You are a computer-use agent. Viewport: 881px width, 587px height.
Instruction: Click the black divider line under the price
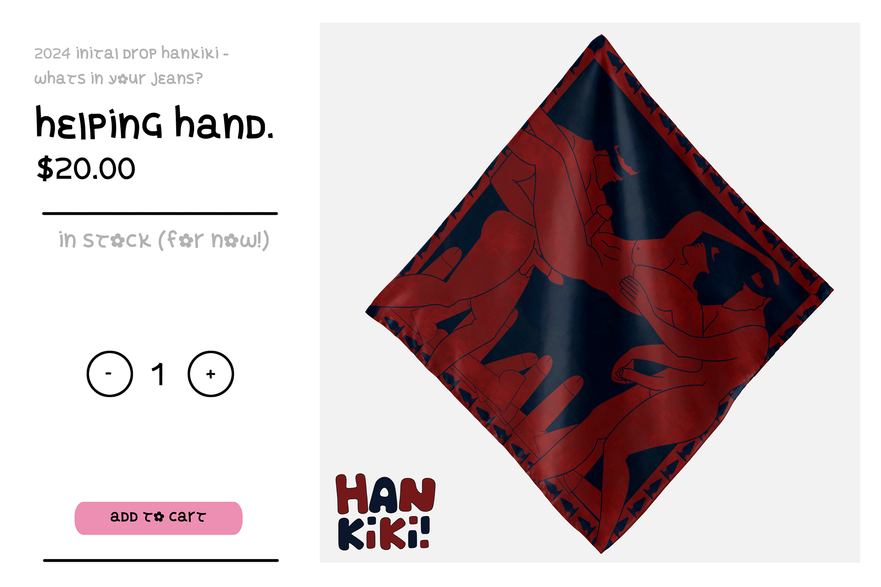(160, 213)
